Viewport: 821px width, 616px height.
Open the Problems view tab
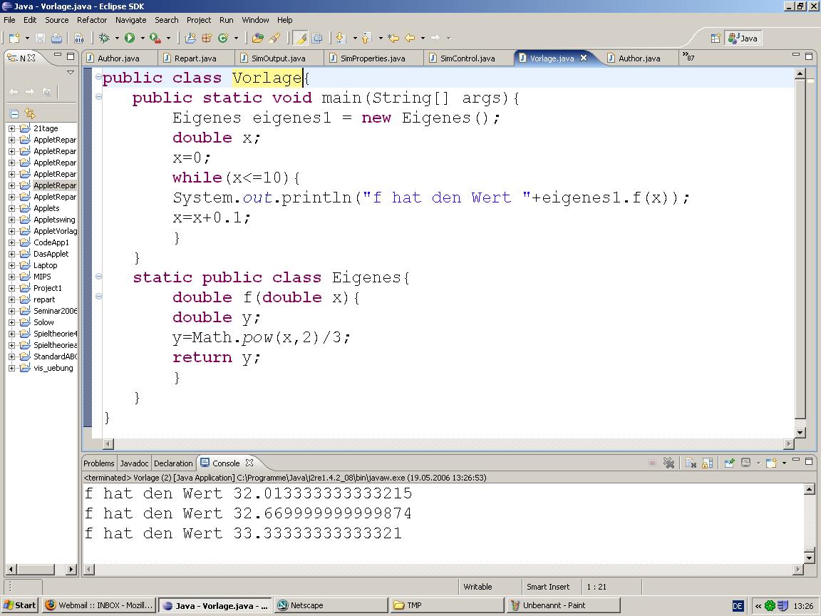tap(98, 463)
